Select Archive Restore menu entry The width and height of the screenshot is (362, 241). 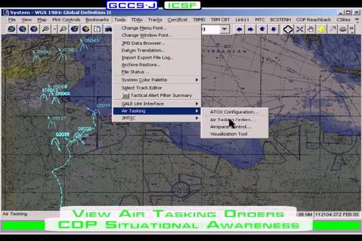coord(157,65)
